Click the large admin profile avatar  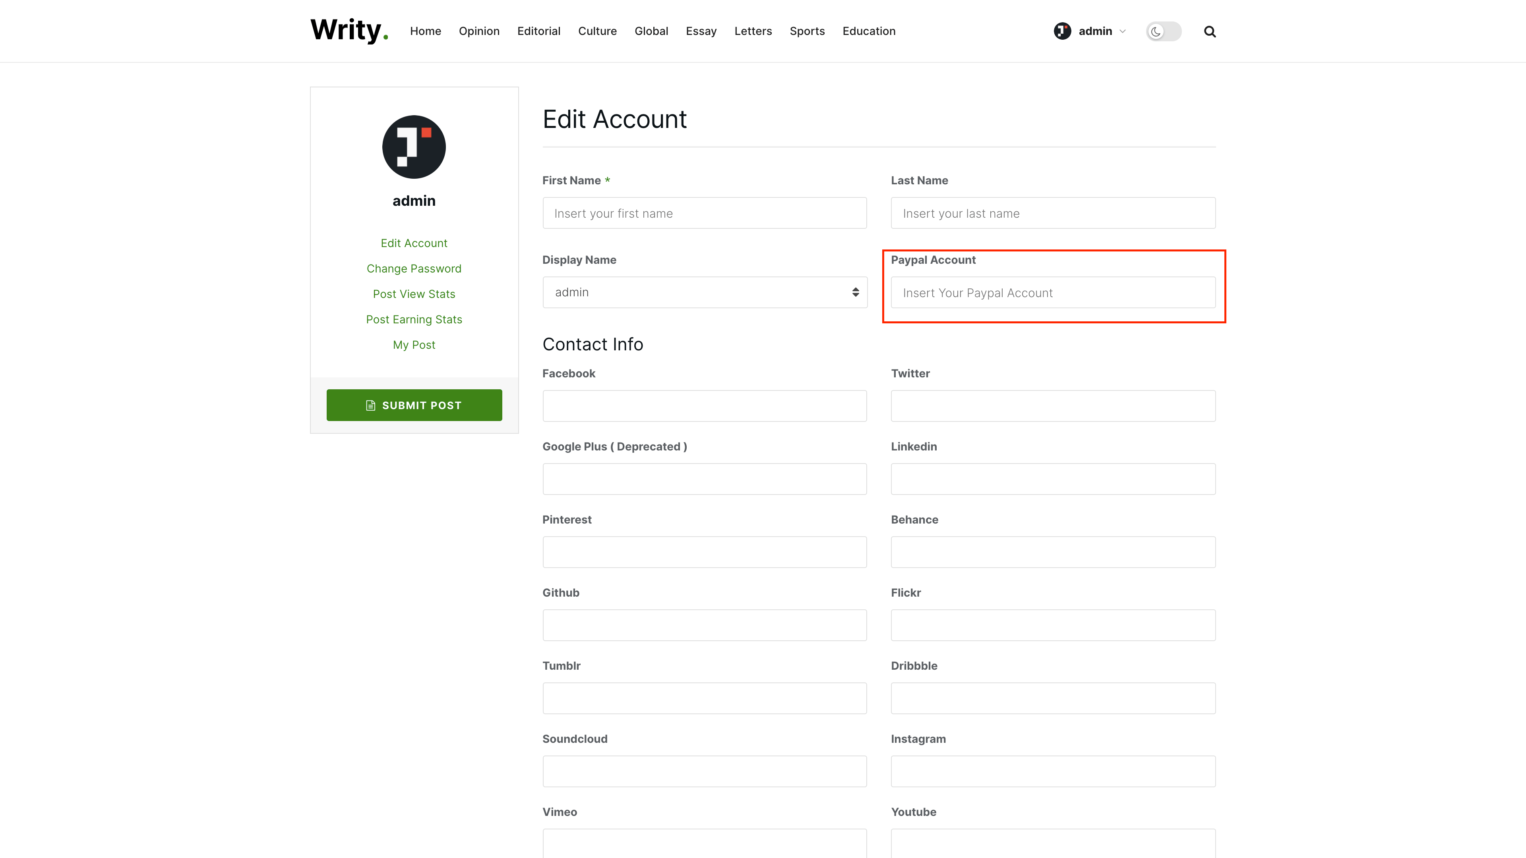(x=413, y=147)
